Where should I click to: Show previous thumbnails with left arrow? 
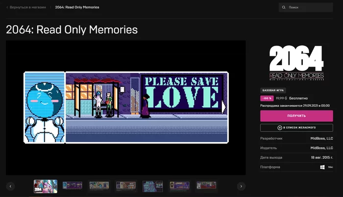10,186
